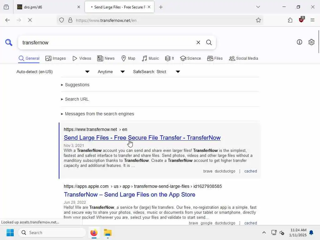Open the Windows Start menu

[10, 232]
